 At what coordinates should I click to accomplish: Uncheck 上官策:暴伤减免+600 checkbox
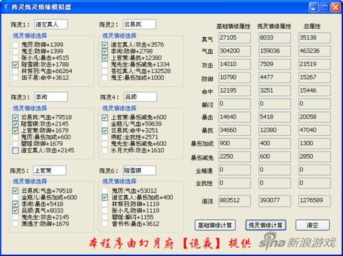click(105, 117)
